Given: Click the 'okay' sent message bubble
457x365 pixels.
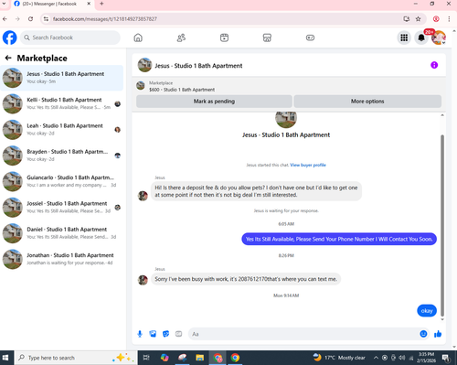Looking at the screenshot, I should (427, 311).
